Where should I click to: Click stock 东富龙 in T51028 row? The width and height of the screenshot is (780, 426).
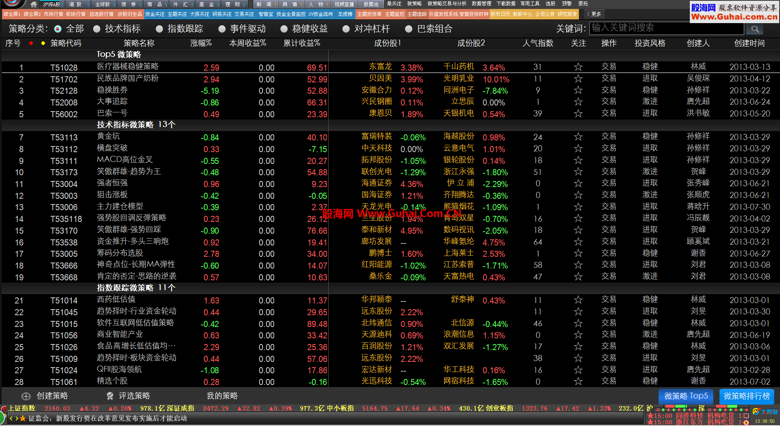pyautogui.click(x=380, y=67)
